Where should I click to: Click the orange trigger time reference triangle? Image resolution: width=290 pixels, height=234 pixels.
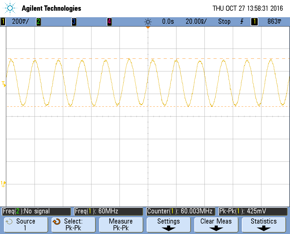click(148, 27)
